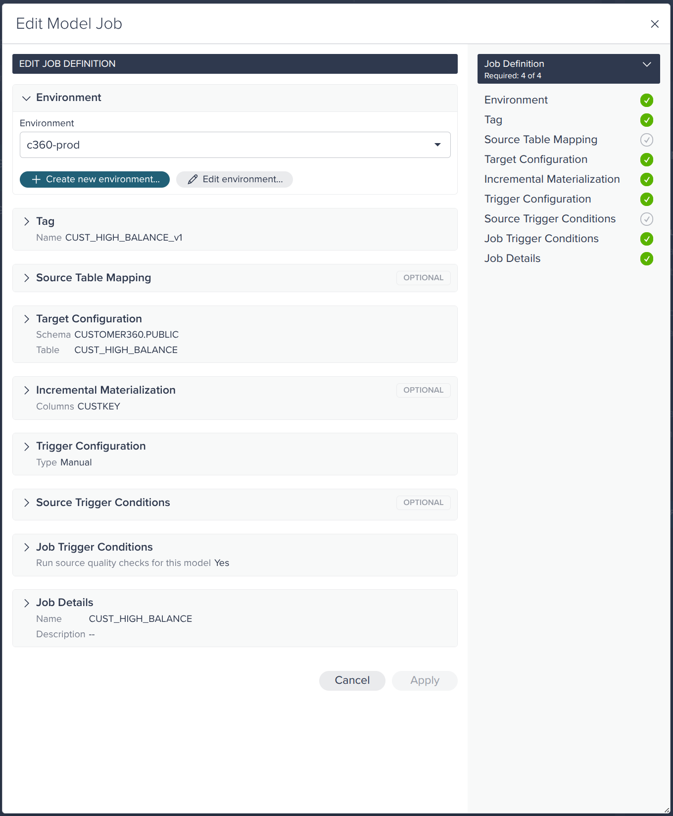Click the plus icon on Create new environment
The width and height of the screenshot is (673, 816).
[x=36, y=180]
